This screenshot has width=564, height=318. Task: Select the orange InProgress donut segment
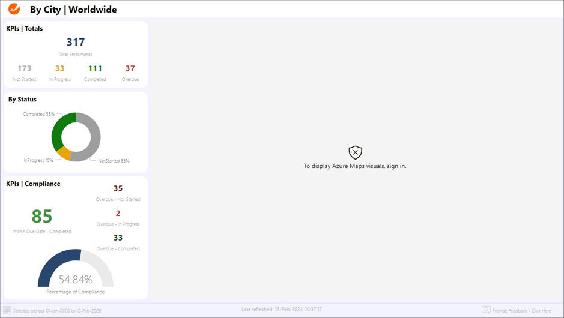(64, 154)
